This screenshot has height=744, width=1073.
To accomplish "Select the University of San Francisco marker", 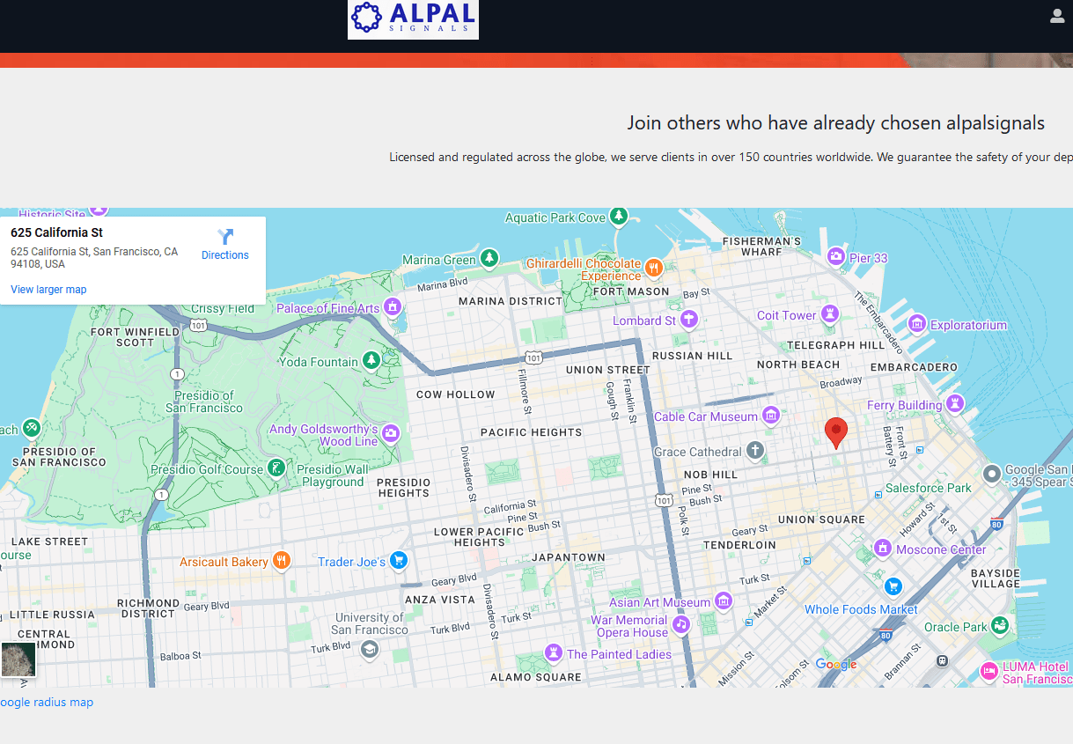I will [x=370, y=649].
